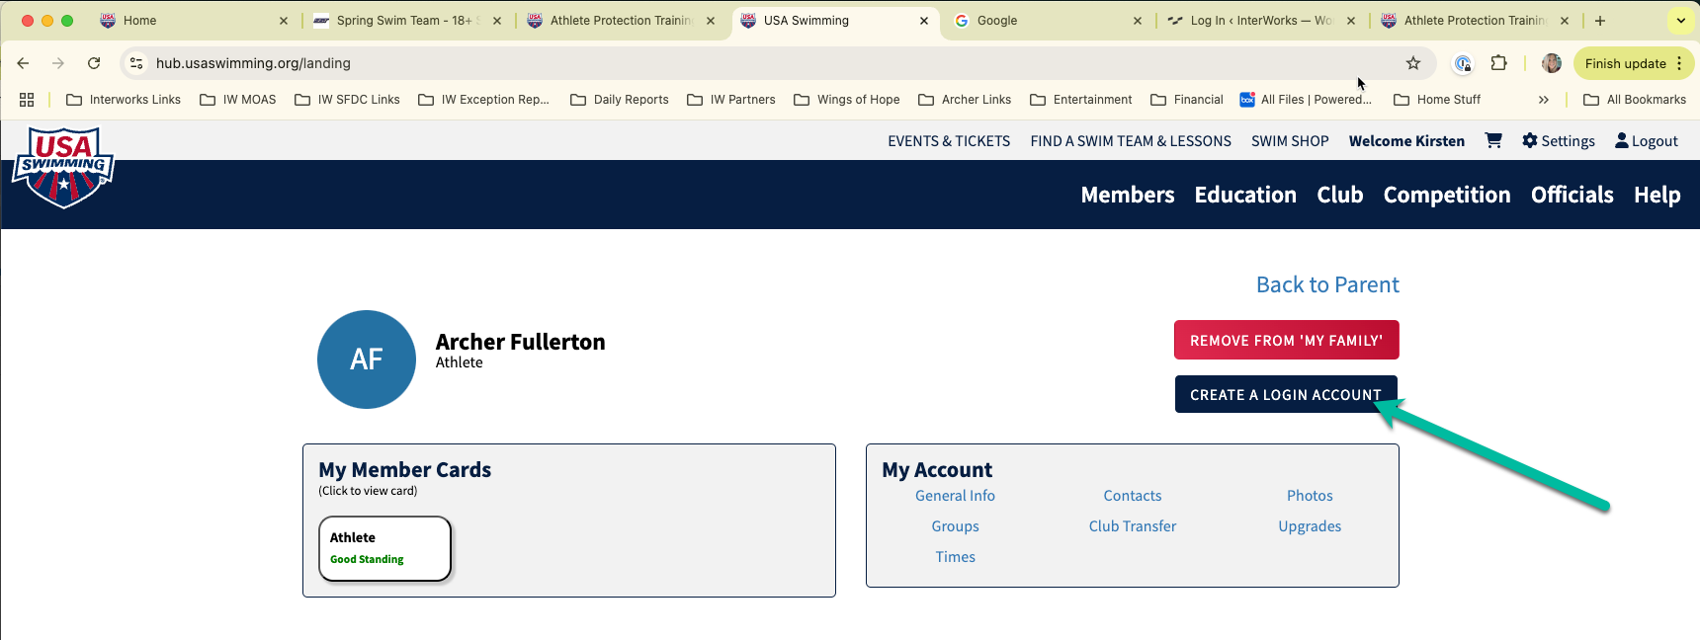Open the tab grid apps icon in bookmarks bar

[27, 100]
